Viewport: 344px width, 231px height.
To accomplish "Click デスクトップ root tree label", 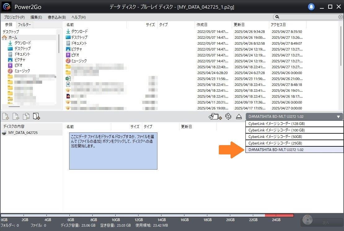I will [11, 32].
